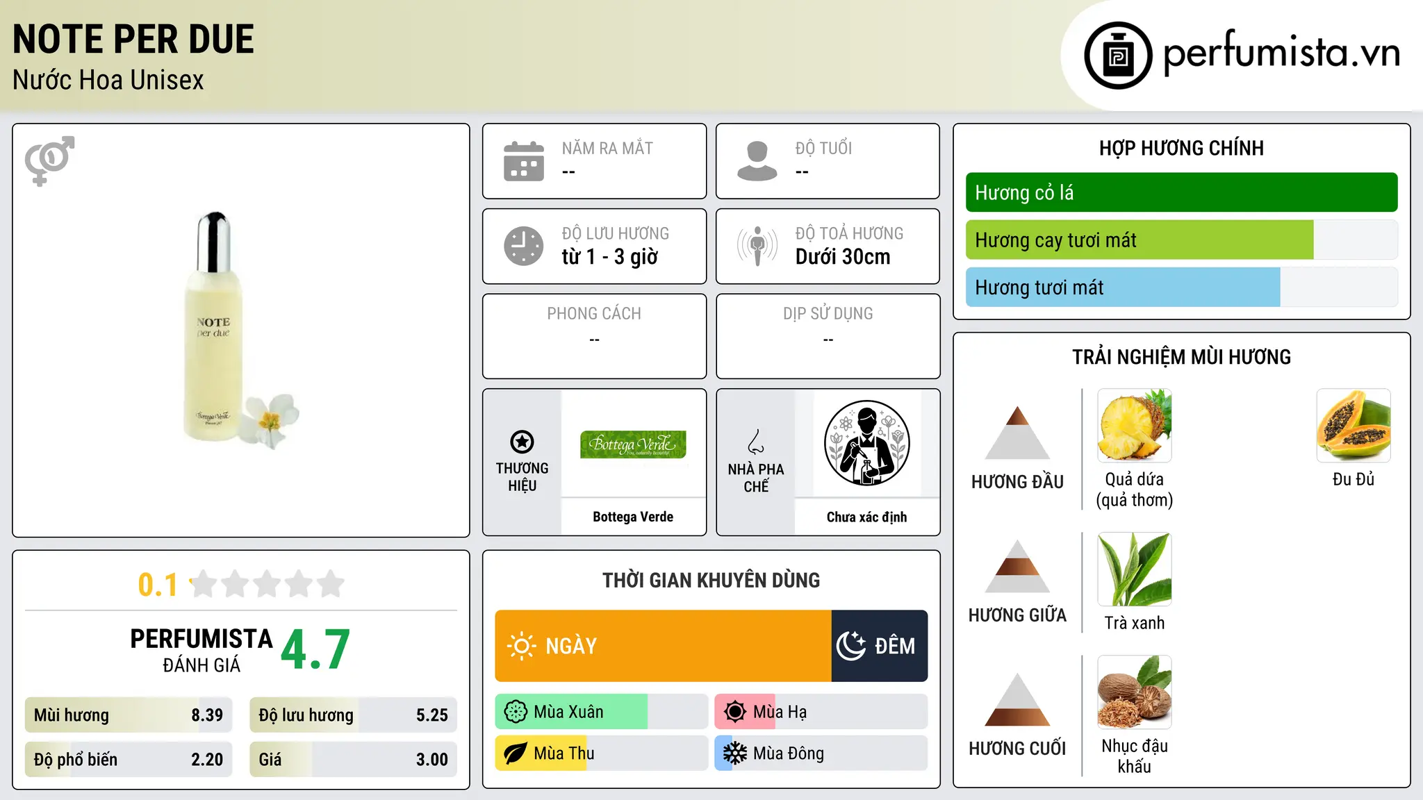Click the top notes pyramid icon
Screen dimensions: 1423x800
pos(1017,433)
